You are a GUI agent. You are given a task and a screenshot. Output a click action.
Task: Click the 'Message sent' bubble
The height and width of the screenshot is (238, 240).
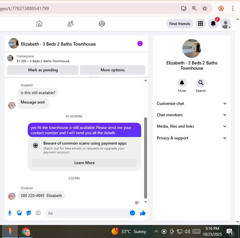coord(33,103)
